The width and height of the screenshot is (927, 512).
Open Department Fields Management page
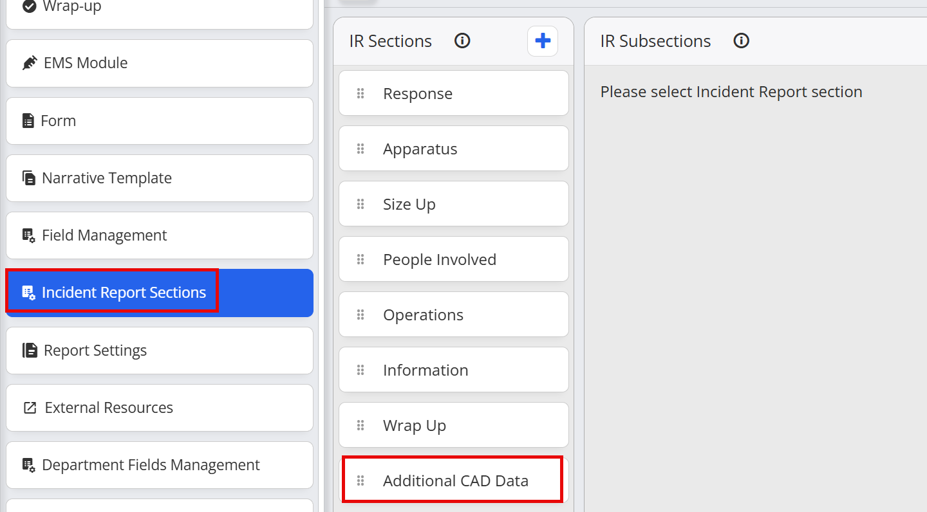click(x=160, y=465)
